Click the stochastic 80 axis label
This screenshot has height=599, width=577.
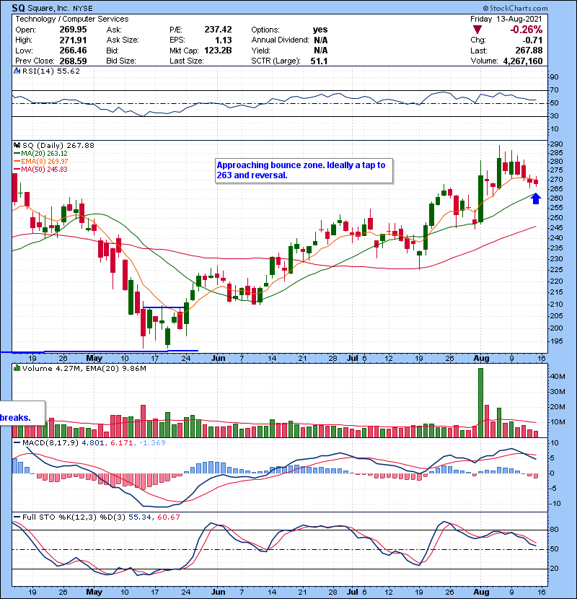click(x=554, y=530)
